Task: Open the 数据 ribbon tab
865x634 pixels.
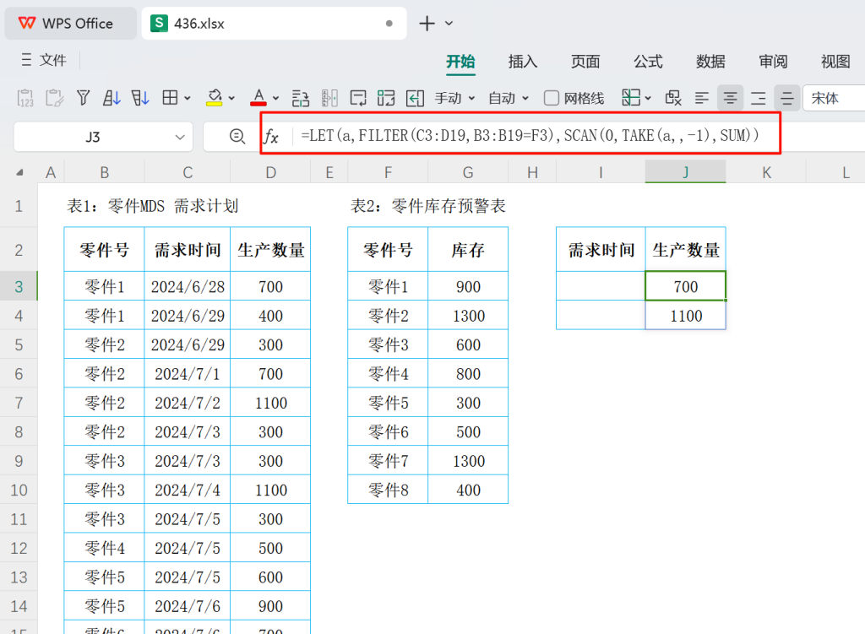Action: (710, 62)
